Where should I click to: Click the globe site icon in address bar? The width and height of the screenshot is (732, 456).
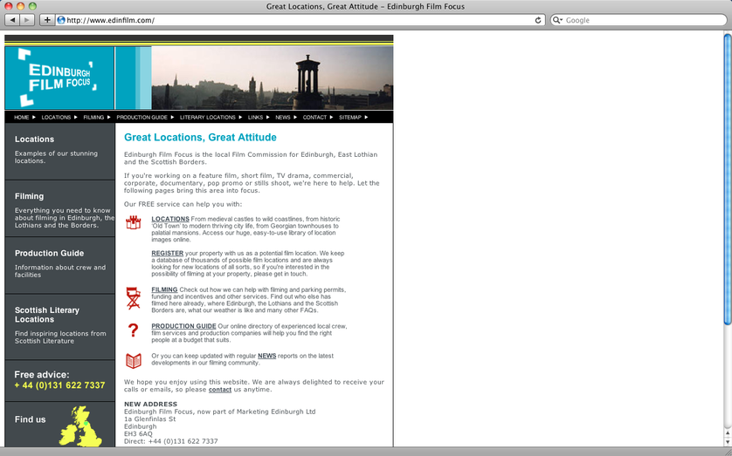(x=60, y=20)
